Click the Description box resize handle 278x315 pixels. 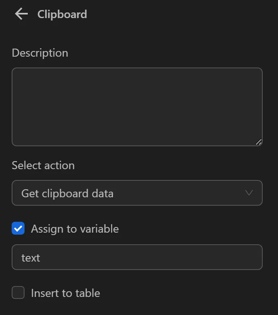[259, 142]
